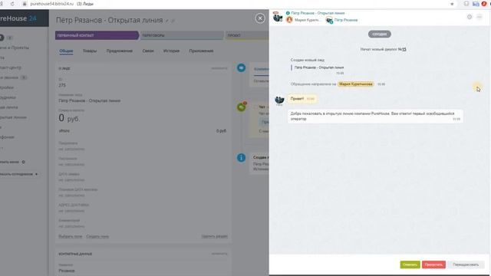Switch to the Предложения tab
This screenshot has width=491, height=276.
[x=120, y=51]
